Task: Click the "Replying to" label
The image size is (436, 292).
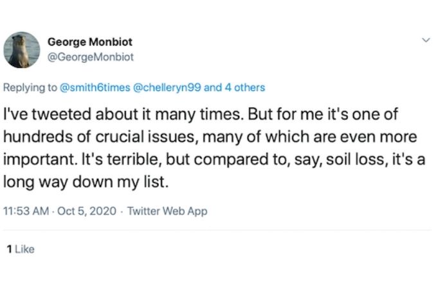Action: click(x=31, y=87)
